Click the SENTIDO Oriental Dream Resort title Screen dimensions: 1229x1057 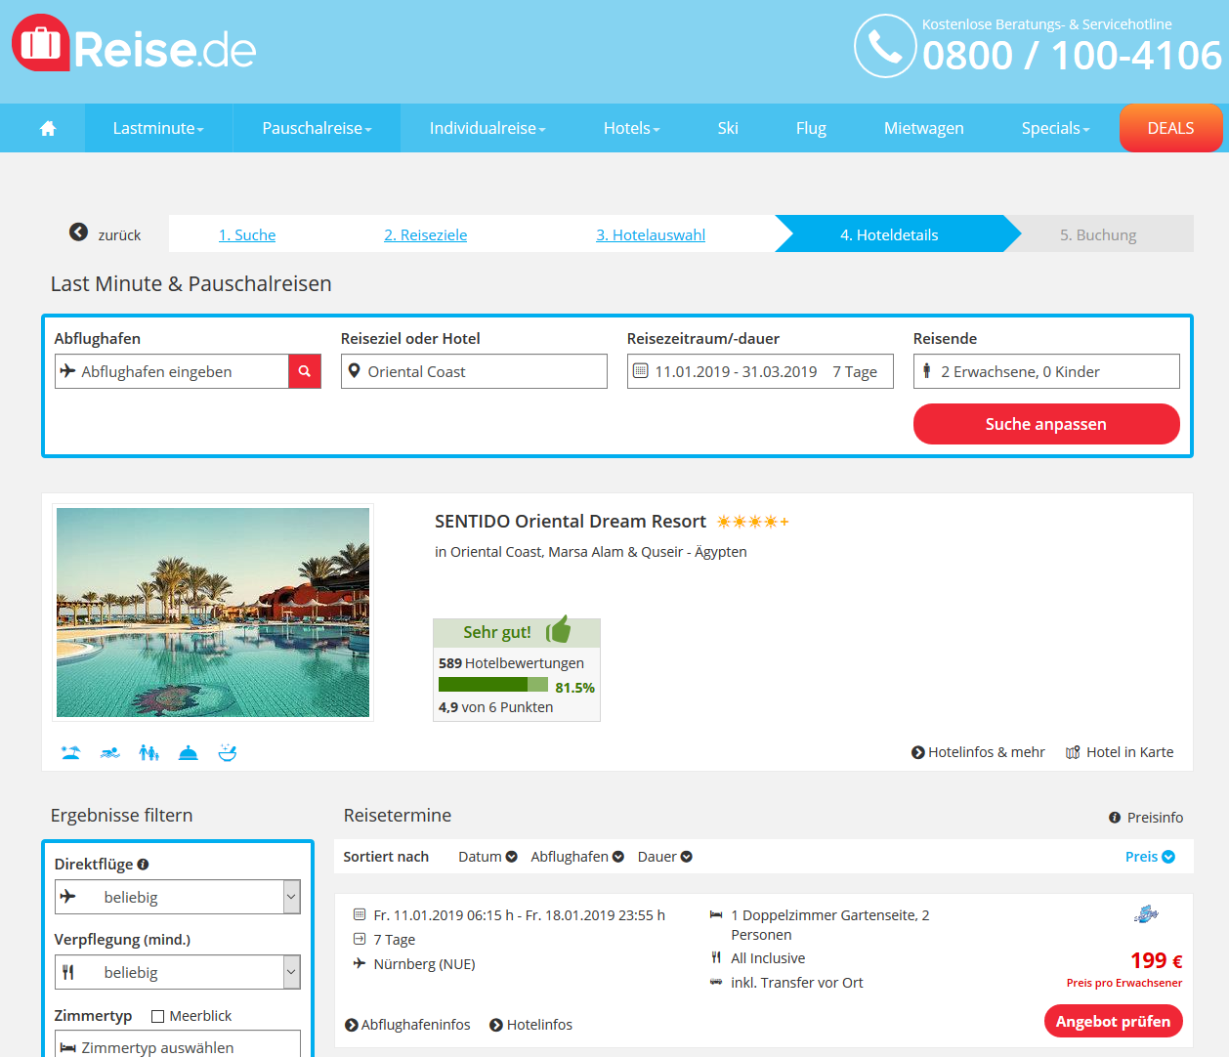coord(571,522)
